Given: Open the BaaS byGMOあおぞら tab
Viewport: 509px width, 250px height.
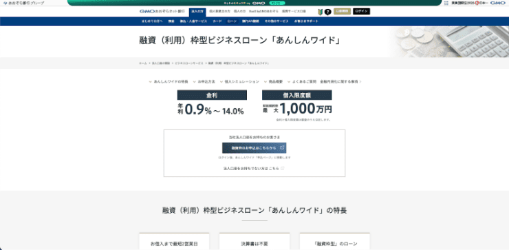Looking at the screenshot, I should (263, 12).
